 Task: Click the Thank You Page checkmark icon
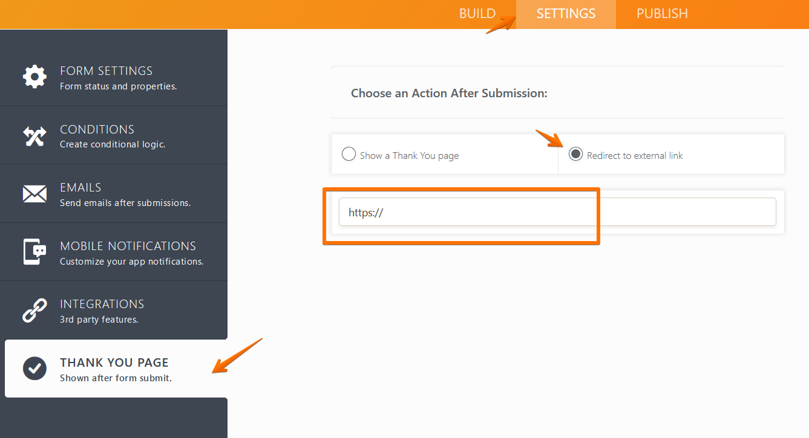(34, 369)
